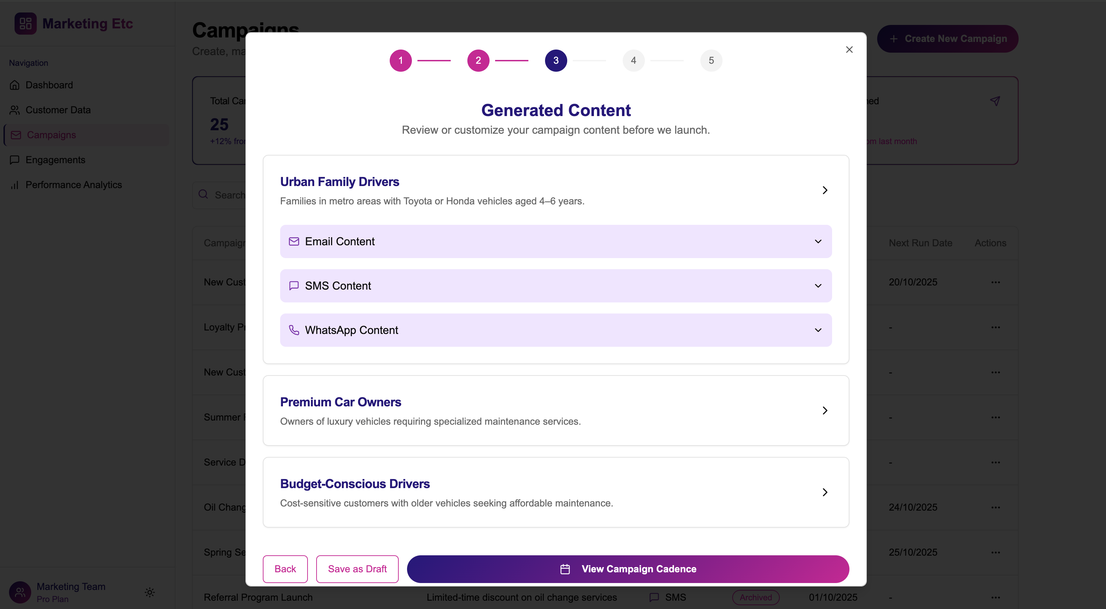Click the Engagements chat bubble icon
The image size is (1106, 609).
tap(15, 160)
